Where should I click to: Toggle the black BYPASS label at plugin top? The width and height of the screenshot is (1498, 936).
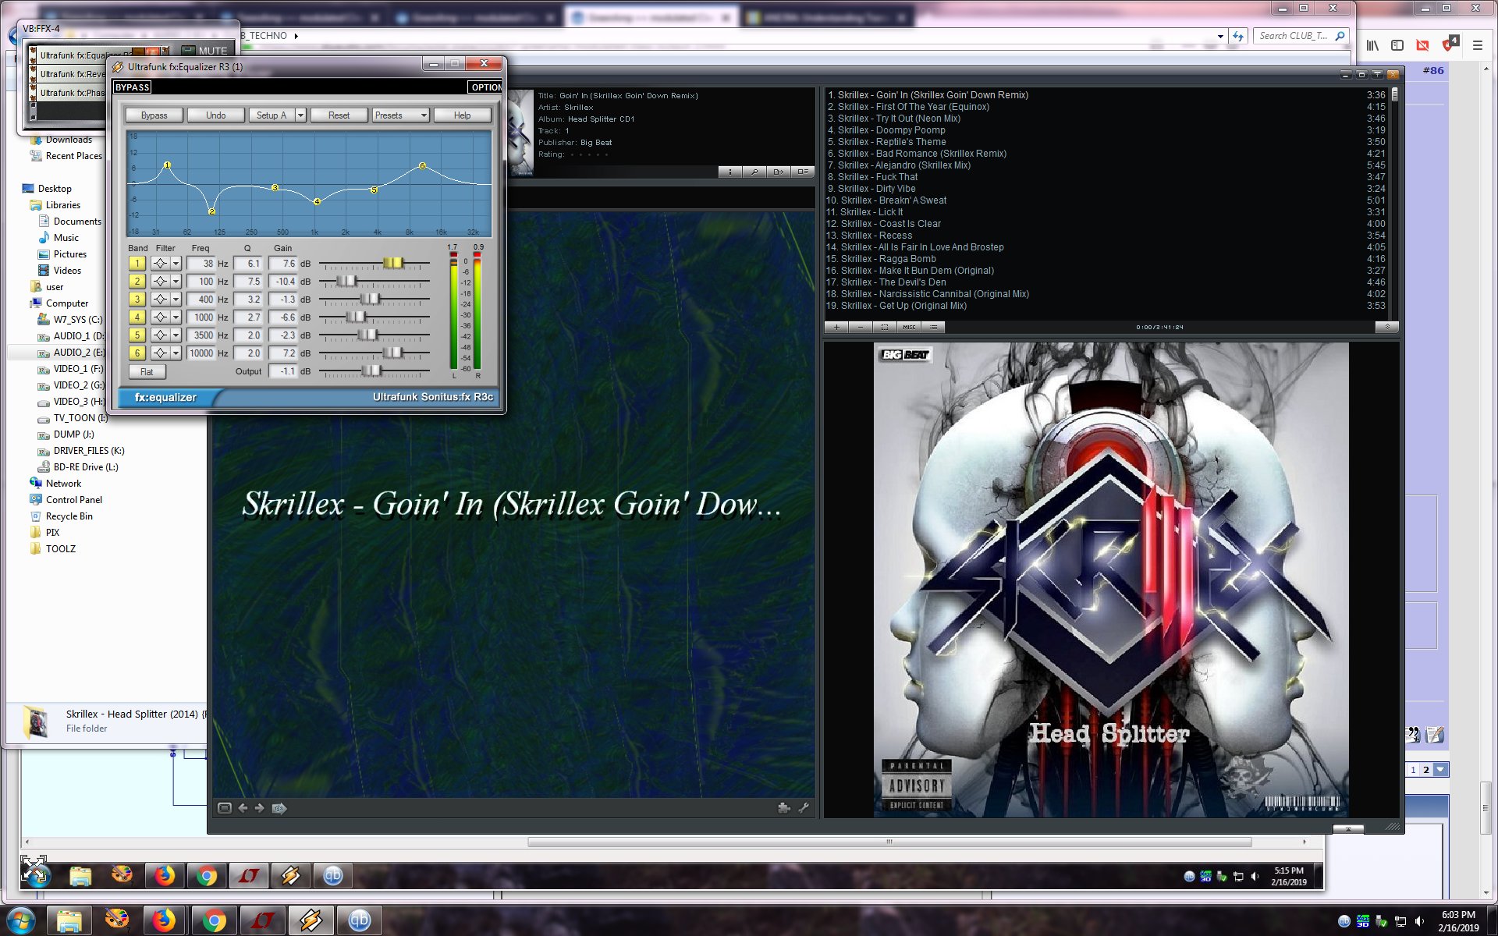click(x=133, y=87)
